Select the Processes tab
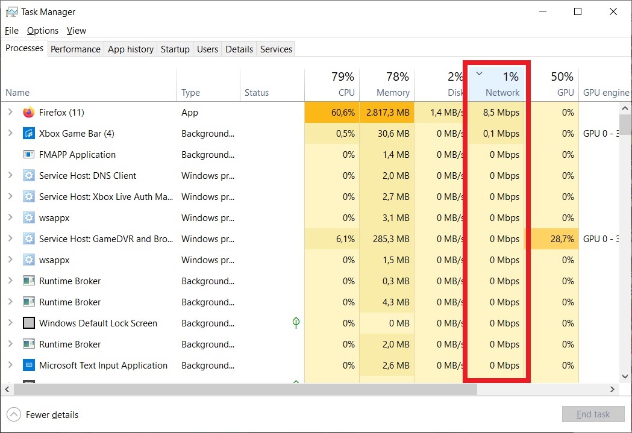 pyautogui.click(x=24, y=48)
